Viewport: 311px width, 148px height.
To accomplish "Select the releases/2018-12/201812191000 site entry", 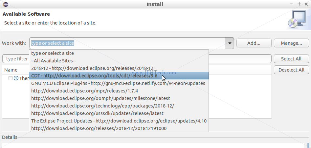I will 119,128.
